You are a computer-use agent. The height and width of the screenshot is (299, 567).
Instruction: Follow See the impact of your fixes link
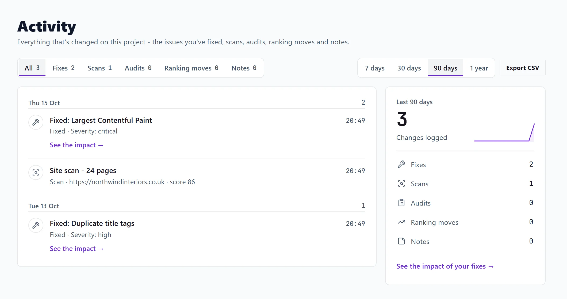tap(445, 266)
